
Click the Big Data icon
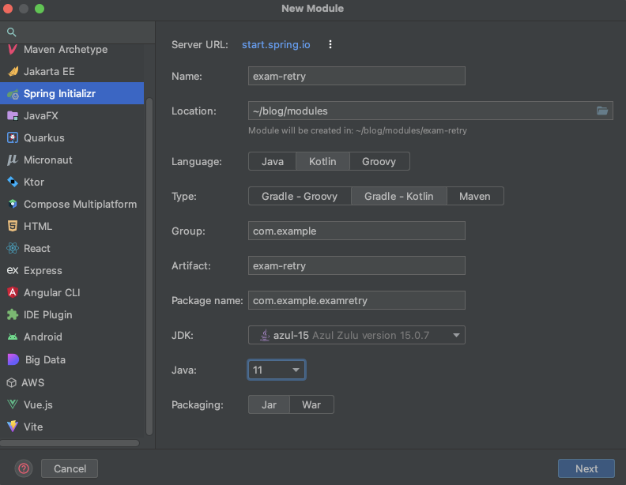pos(13,359)
